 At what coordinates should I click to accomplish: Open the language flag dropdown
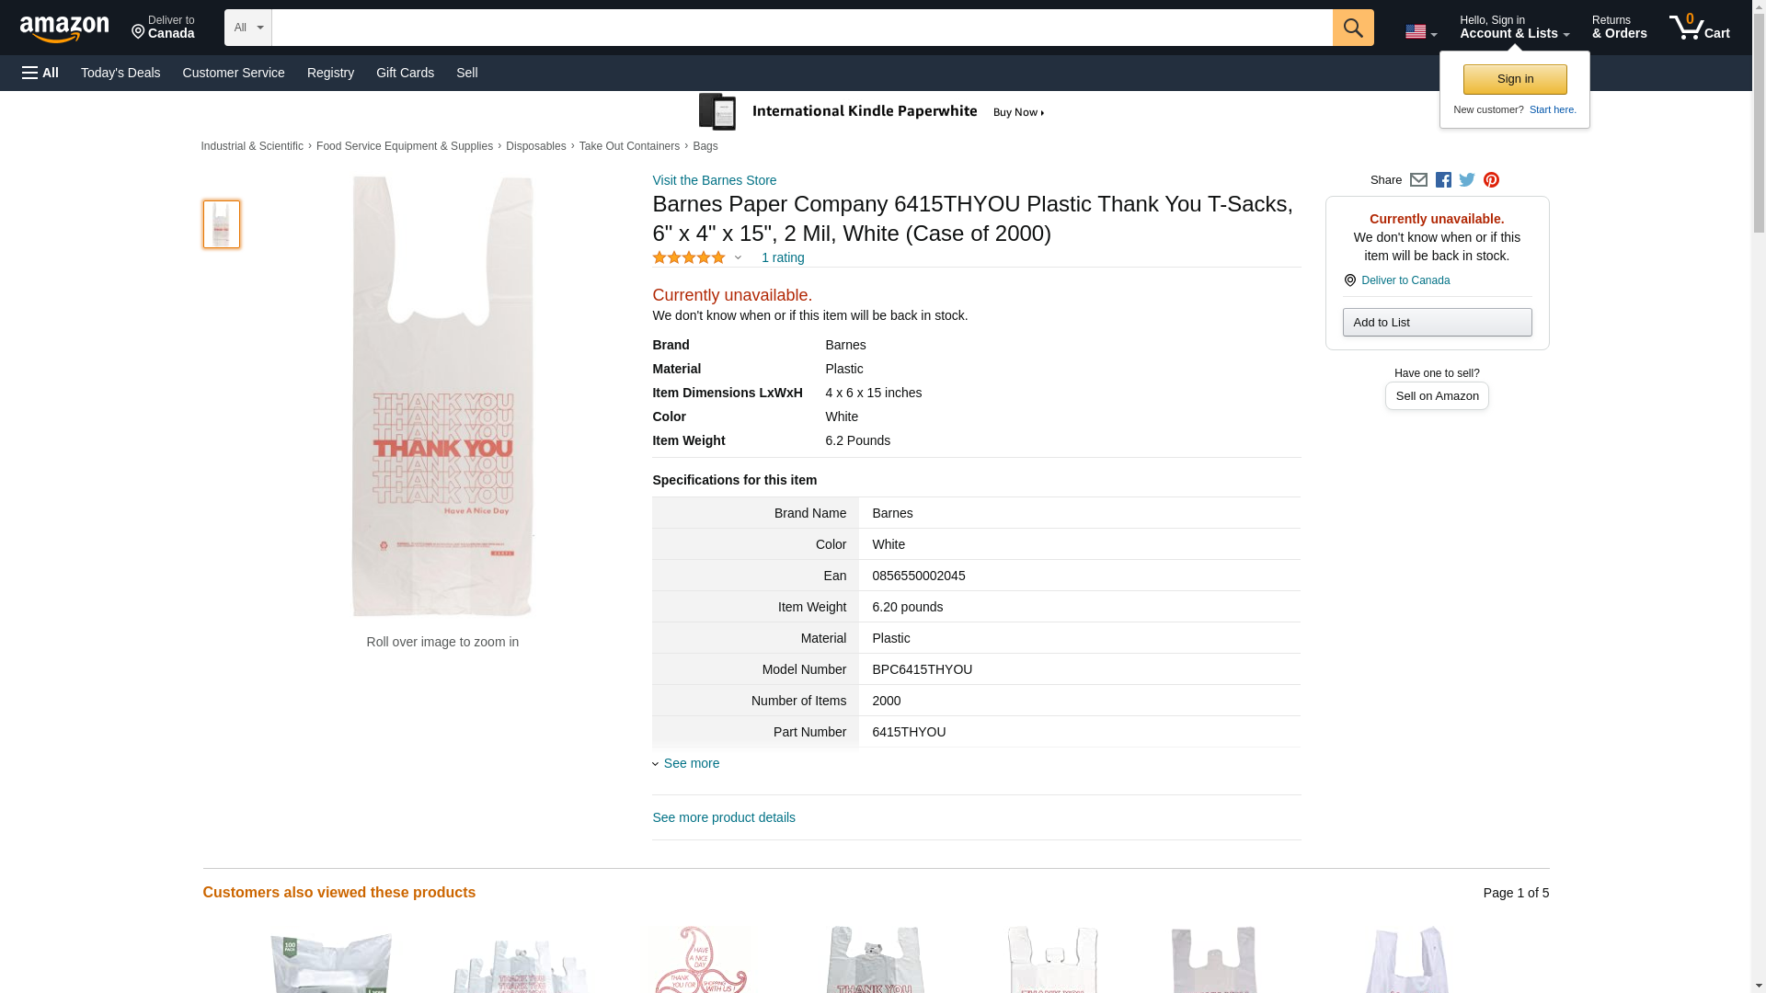click(x=1420, y=32)
